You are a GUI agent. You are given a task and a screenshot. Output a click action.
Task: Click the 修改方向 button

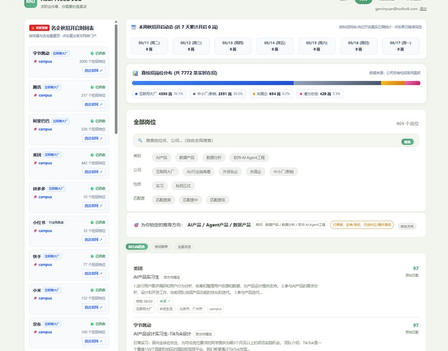pyautogui.click(x=407, y=227)
